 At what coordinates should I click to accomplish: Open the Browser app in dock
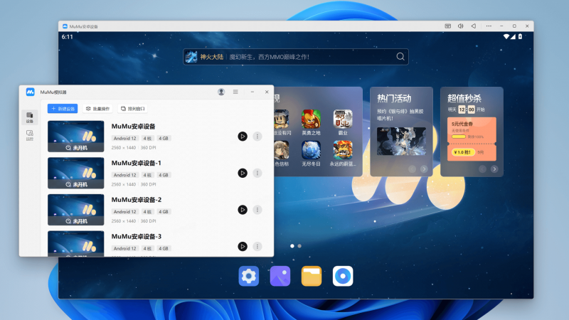click(343, 276)
